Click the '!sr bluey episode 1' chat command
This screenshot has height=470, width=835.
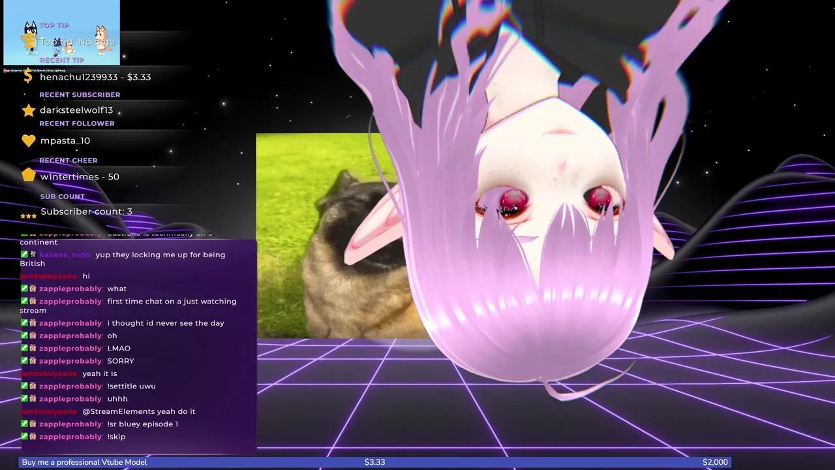pos(142,424)
